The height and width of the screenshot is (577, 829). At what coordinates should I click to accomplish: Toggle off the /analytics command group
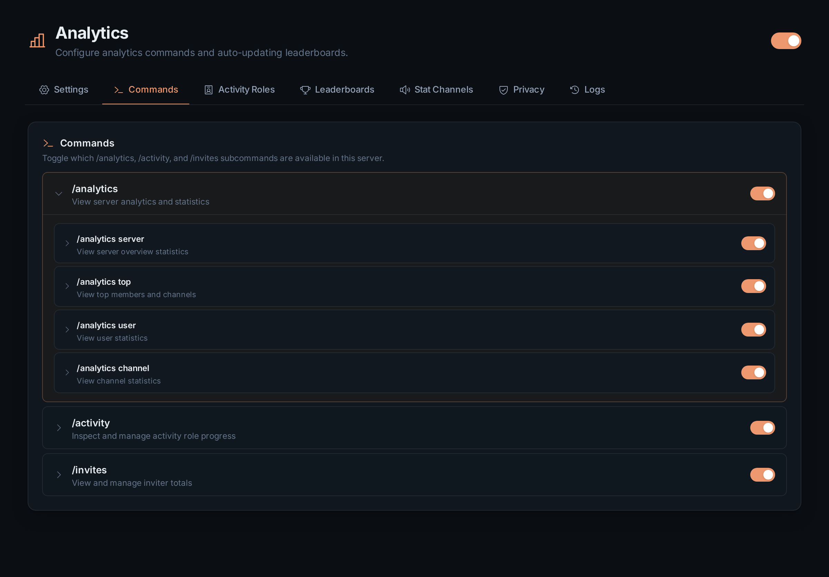[762, 193]
